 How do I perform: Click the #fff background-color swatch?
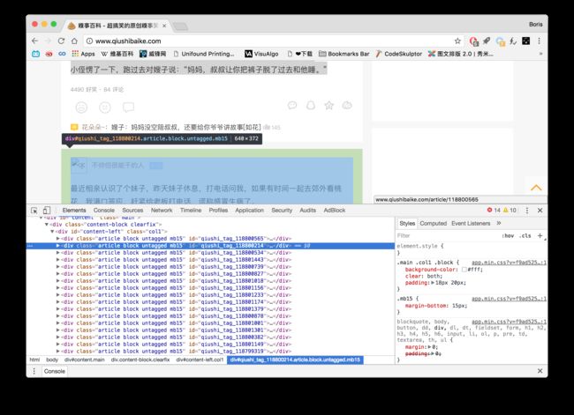coord(464,270)
